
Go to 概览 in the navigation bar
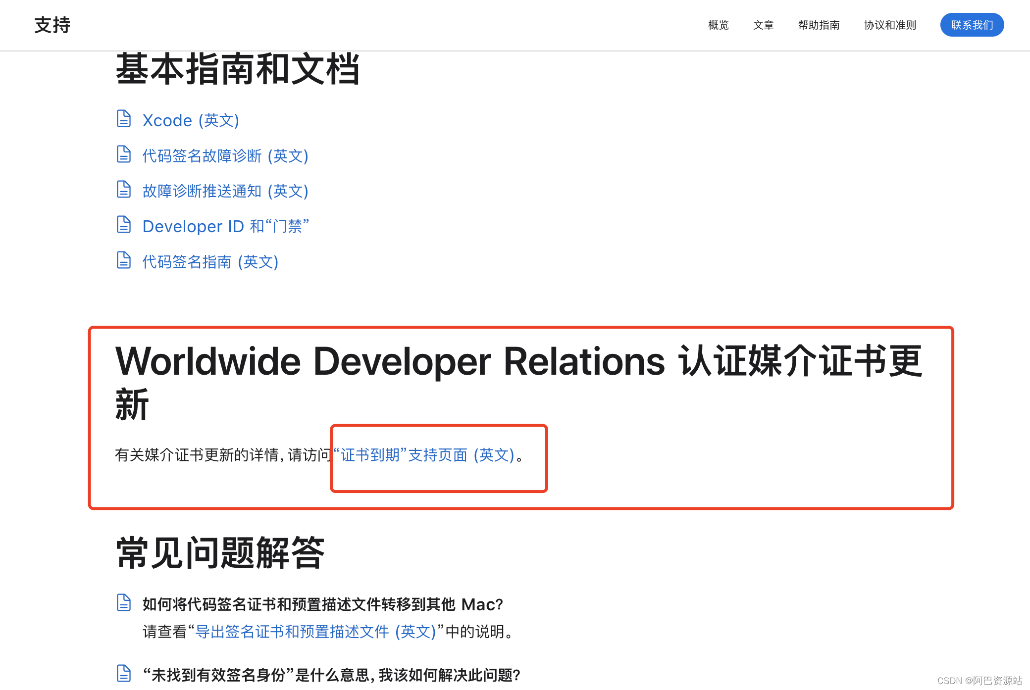pos(718,25)
